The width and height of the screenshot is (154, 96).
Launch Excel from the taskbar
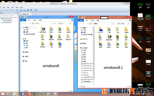click(35, 94)
